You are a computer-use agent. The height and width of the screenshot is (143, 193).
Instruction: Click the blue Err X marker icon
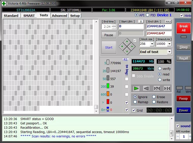108,109
